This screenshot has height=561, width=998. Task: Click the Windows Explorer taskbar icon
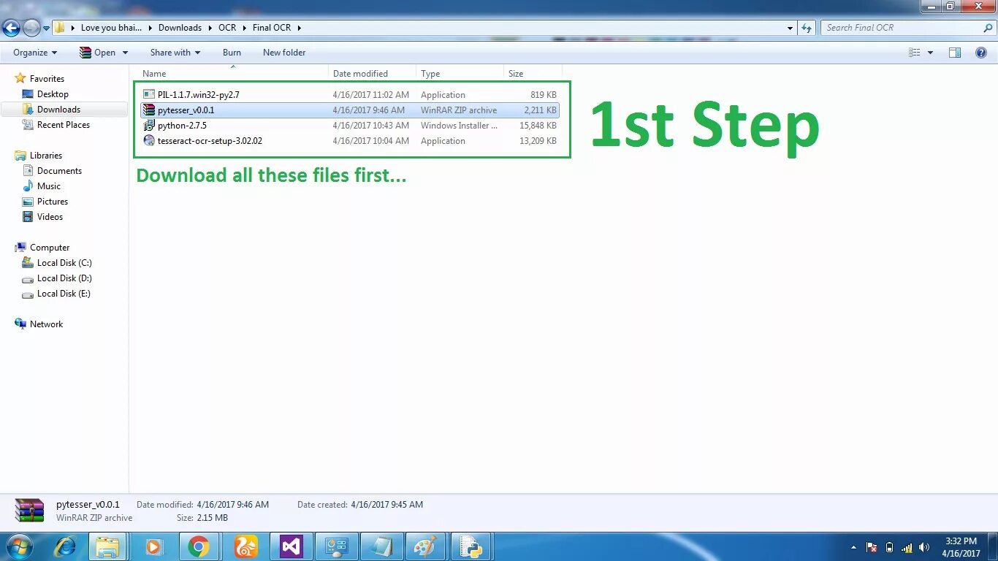[x=107, y=546]
